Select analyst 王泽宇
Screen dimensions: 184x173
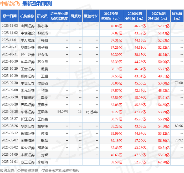pyautogui.click(x=43, y=105)
